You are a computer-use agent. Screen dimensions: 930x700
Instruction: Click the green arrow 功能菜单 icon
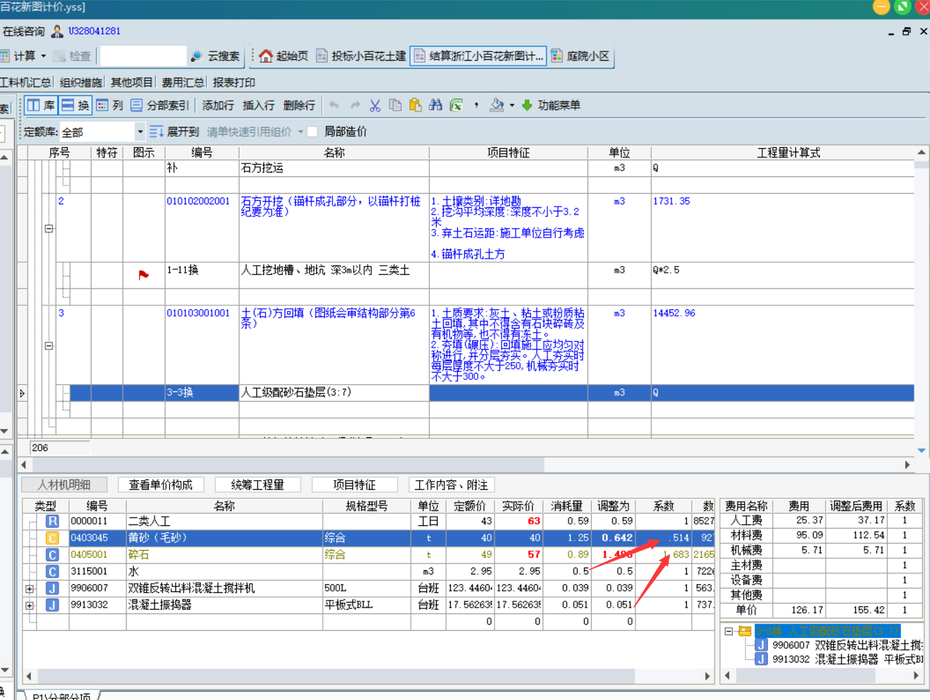[527, 105]
